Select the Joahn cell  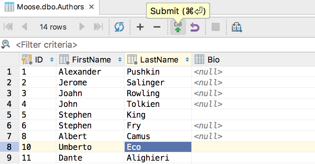90,93
